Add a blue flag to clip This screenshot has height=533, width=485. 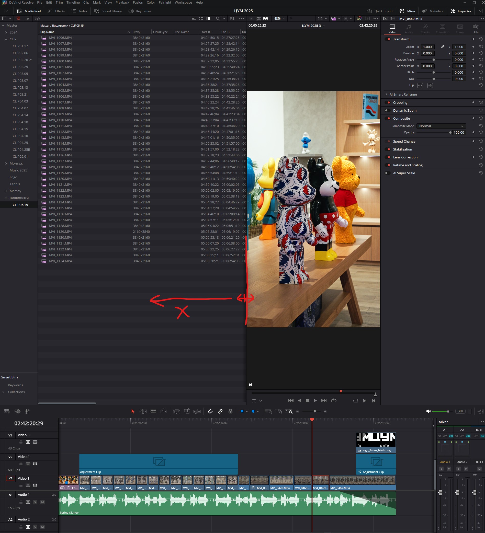tap(242, 411)
